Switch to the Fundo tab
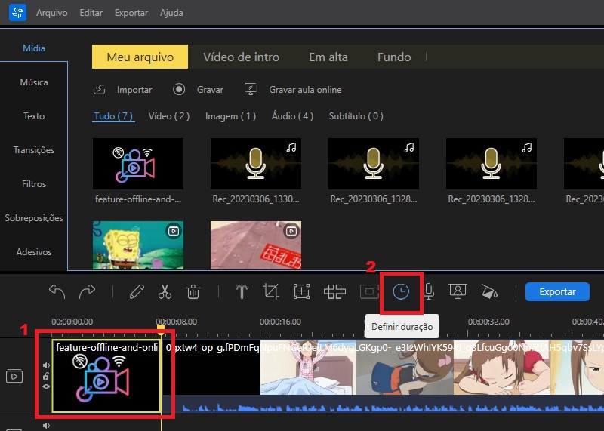 [394, 57]
